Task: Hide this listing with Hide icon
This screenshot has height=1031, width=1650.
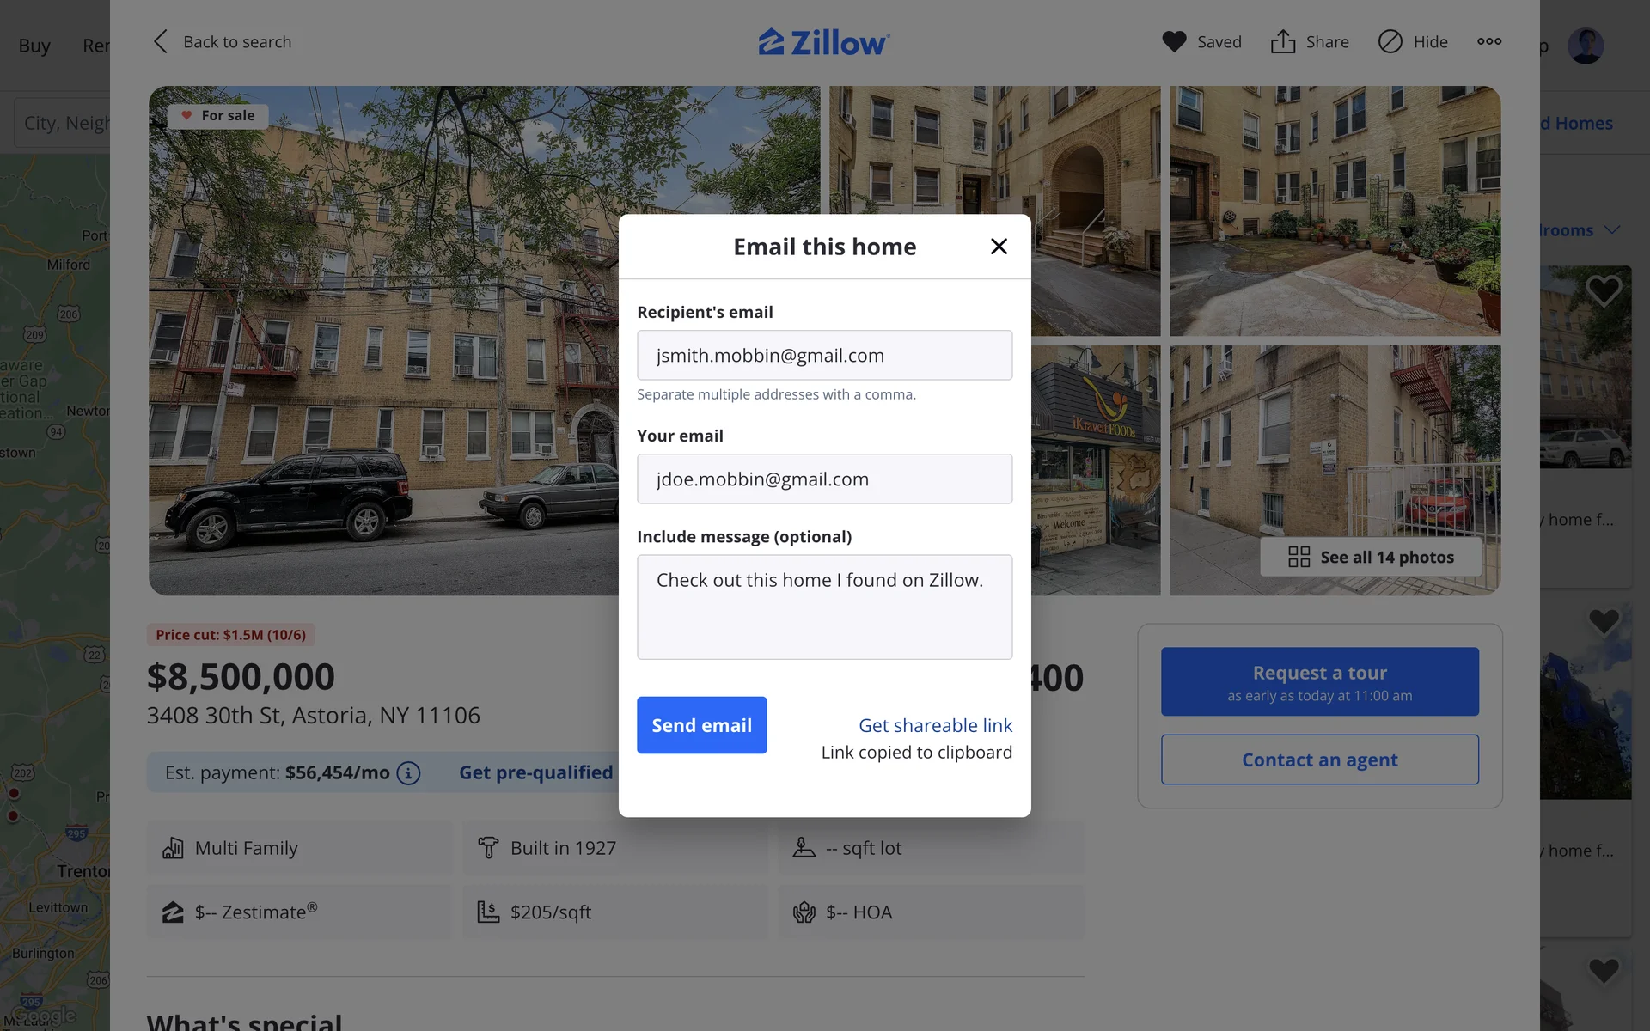Action: point(1390,41)
